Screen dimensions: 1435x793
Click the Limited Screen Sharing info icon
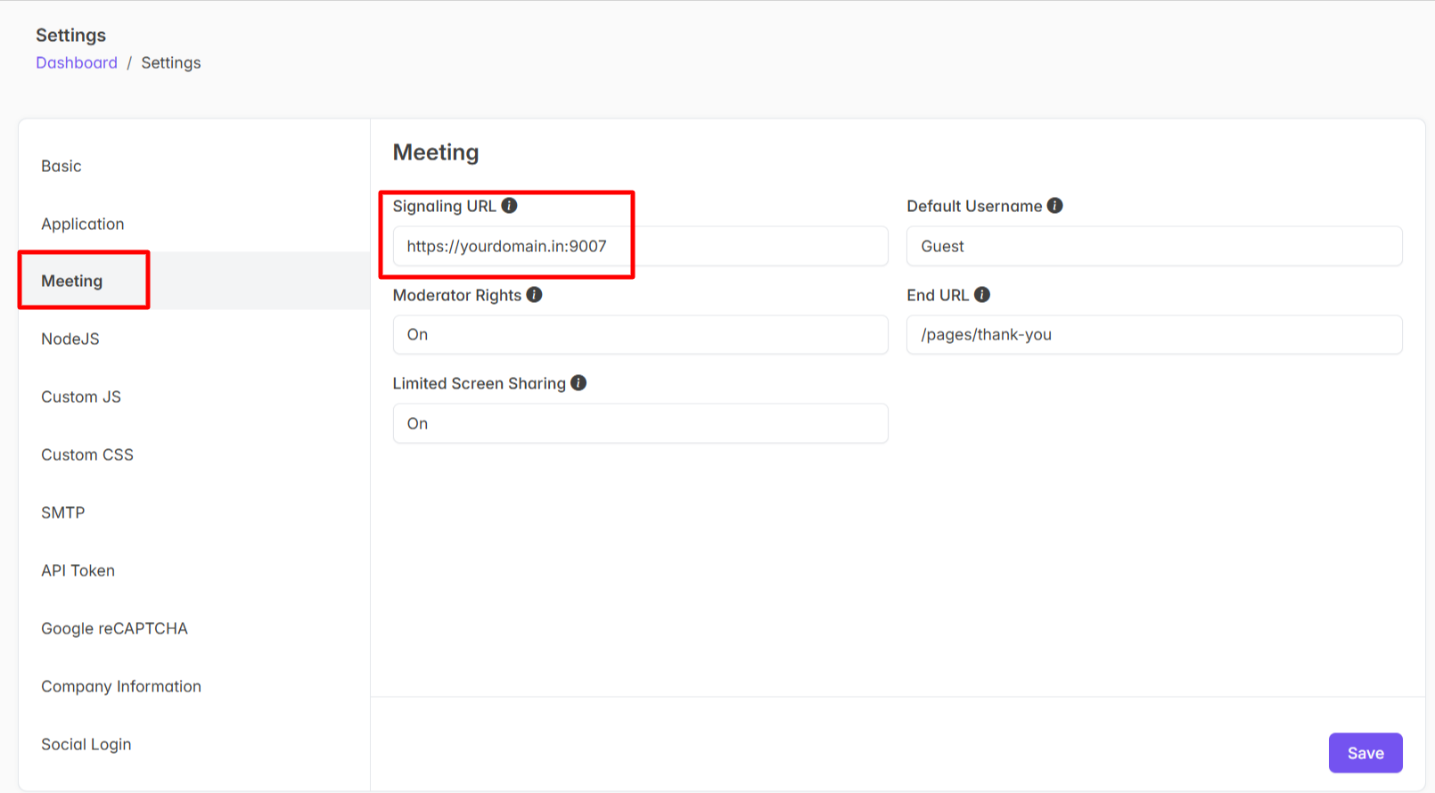click(578, 383)
